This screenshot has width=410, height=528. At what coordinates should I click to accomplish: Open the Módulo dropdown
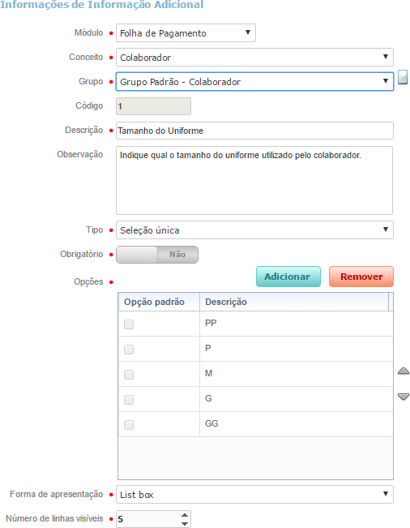tap(186, 33)
